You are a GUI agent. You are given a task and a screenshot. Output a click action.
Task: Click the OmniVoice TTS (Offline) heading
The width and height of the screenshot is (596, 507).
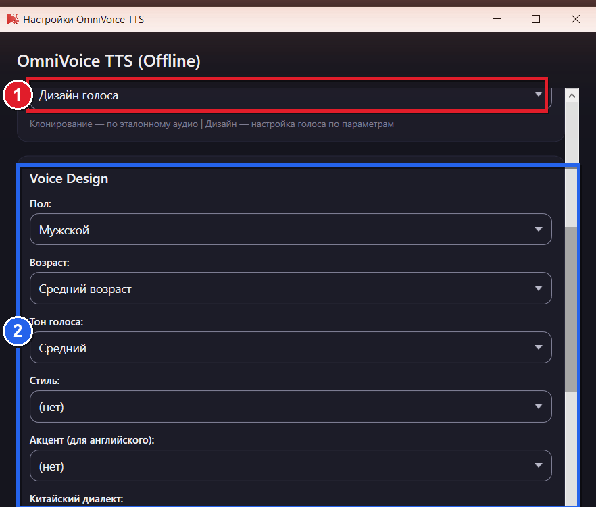point(109,61)
